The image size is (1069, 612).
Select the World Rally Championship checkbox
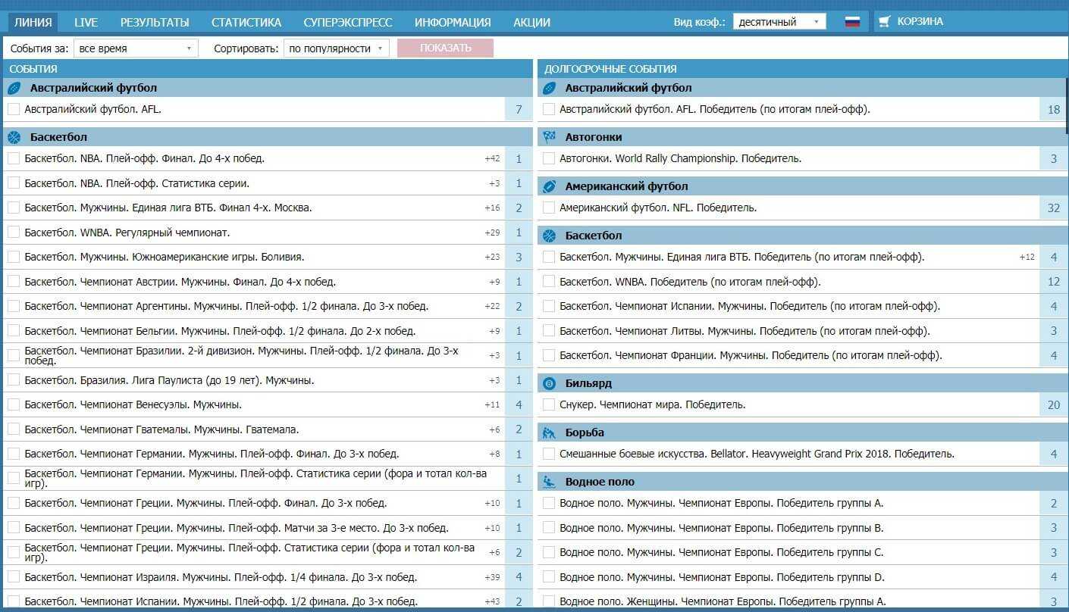(x=549, y=158)
